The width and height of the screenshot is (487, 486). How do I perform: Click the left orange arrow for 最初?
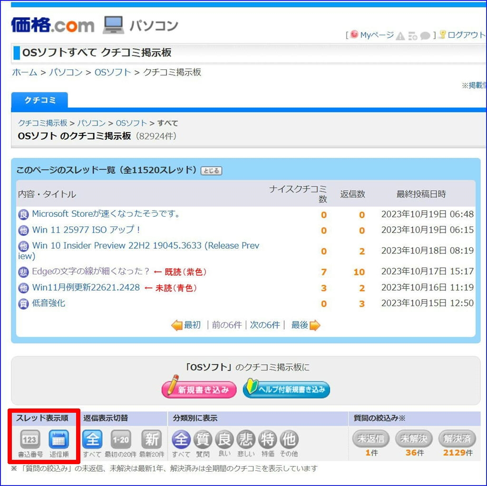pyautogui.click(x=177, y=325)
